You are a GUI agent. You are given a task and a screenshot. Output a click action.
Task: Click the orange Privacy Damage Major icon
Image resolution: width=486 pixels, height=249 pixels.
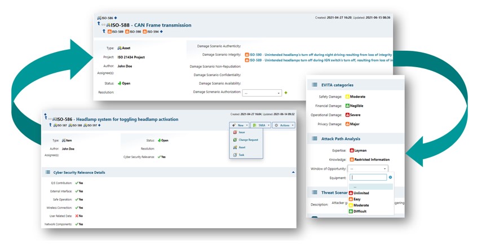coord(347,124)
